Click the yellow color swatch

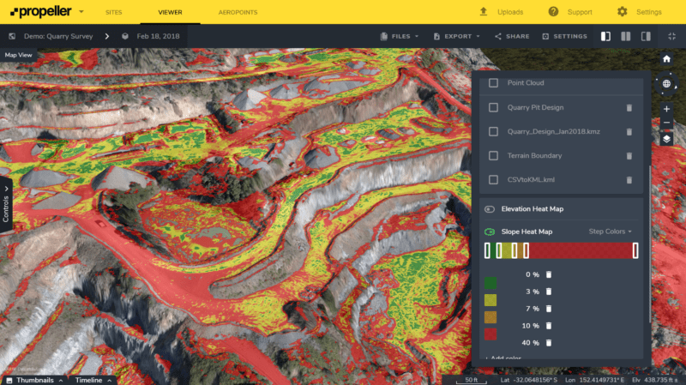(x=490, y=300)
